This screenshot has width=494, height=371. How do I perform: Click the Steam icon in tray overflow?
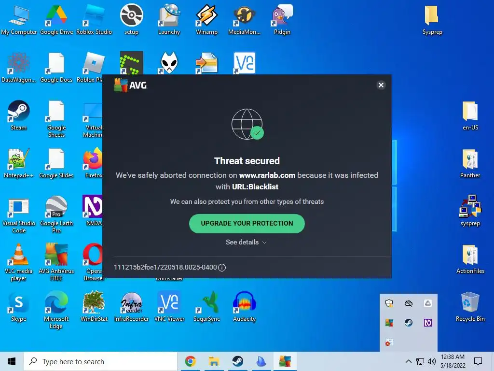tap(409, 323)
